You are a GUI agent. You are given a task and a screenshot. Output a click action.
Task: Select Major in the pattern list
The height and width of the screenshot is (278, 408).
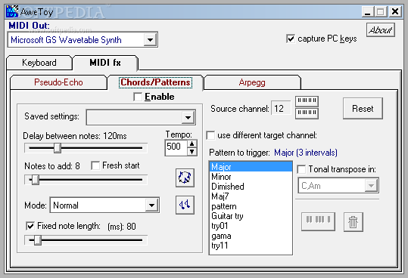251,167
